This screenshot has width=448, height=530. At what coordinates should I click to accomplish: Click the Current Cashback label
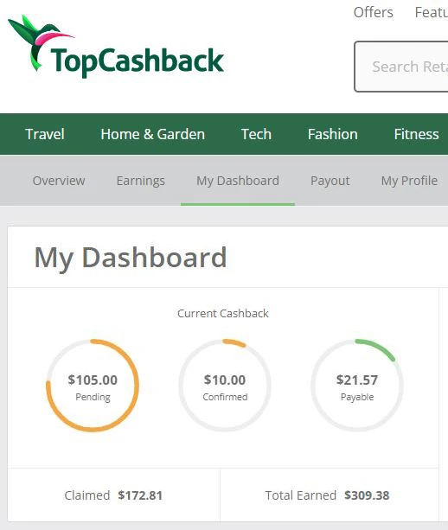point(223,313)
